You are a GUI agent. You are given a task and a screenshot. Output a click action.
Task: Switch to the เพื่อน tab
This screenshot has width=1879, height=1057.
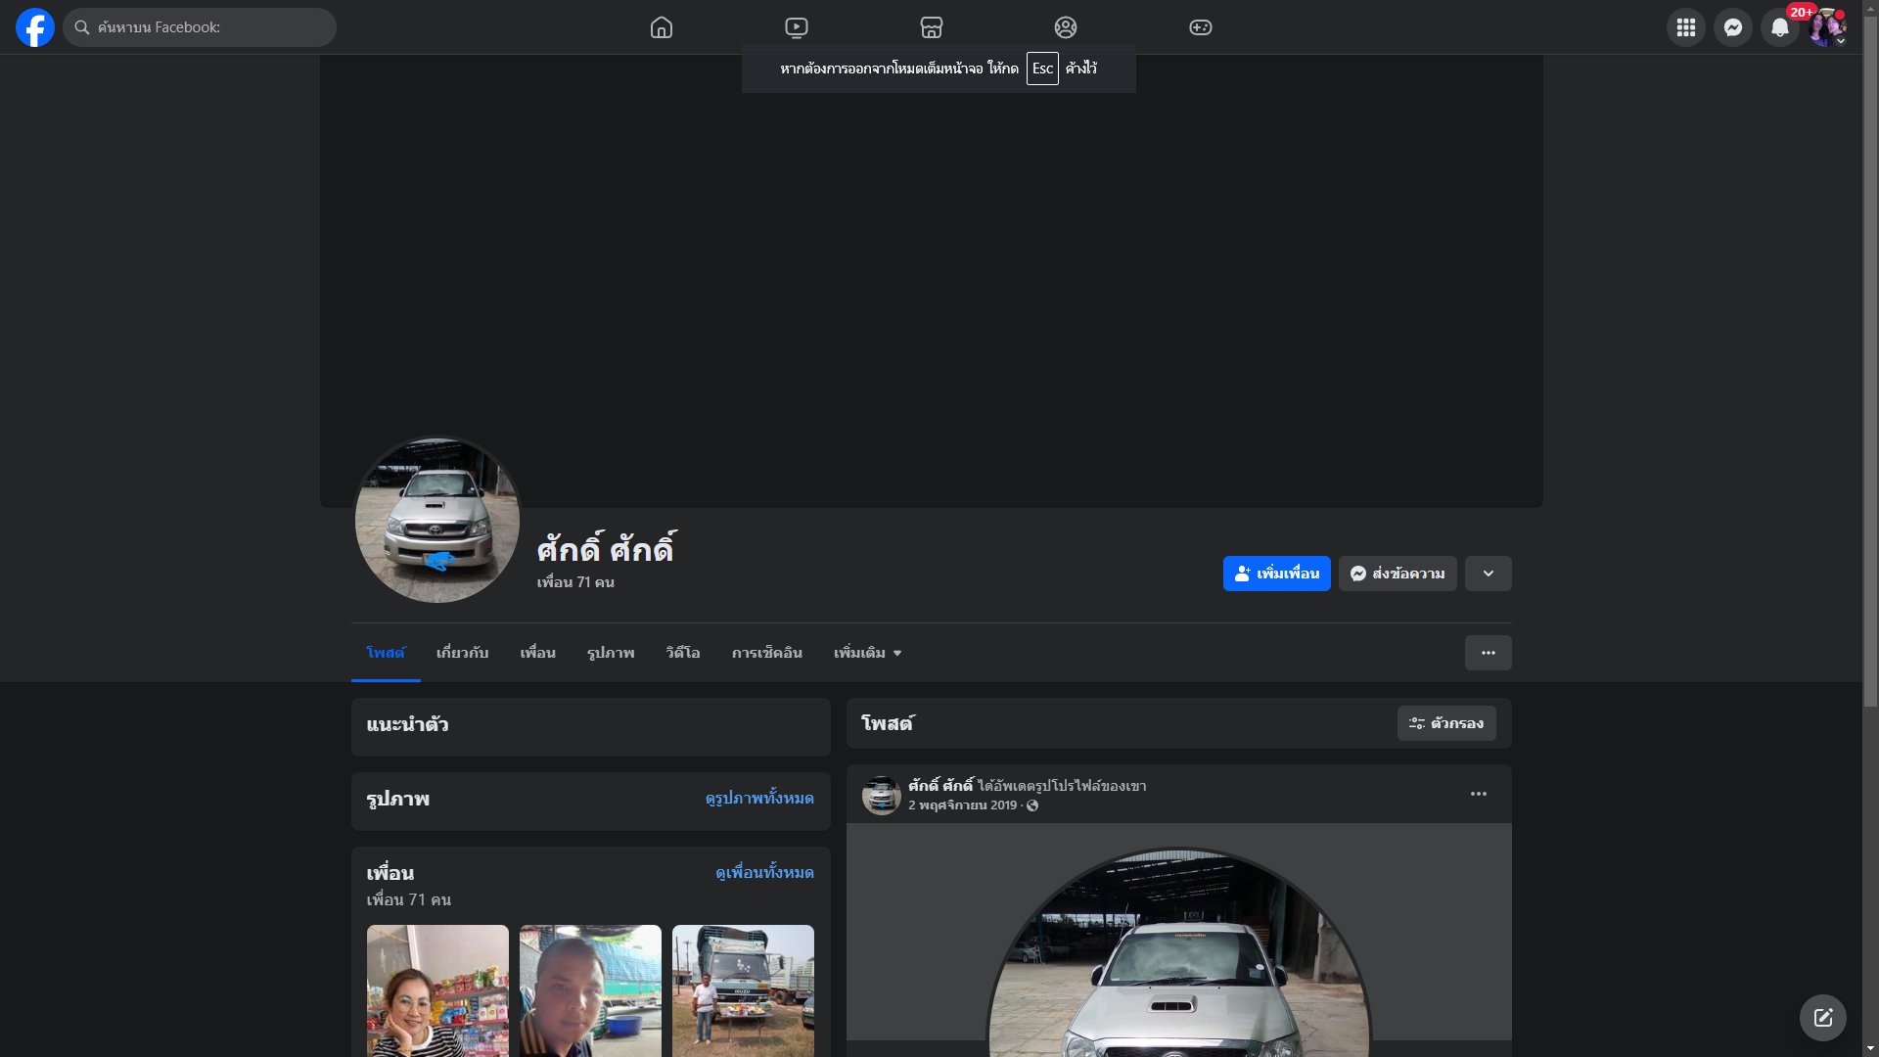(x=537, y=653)
